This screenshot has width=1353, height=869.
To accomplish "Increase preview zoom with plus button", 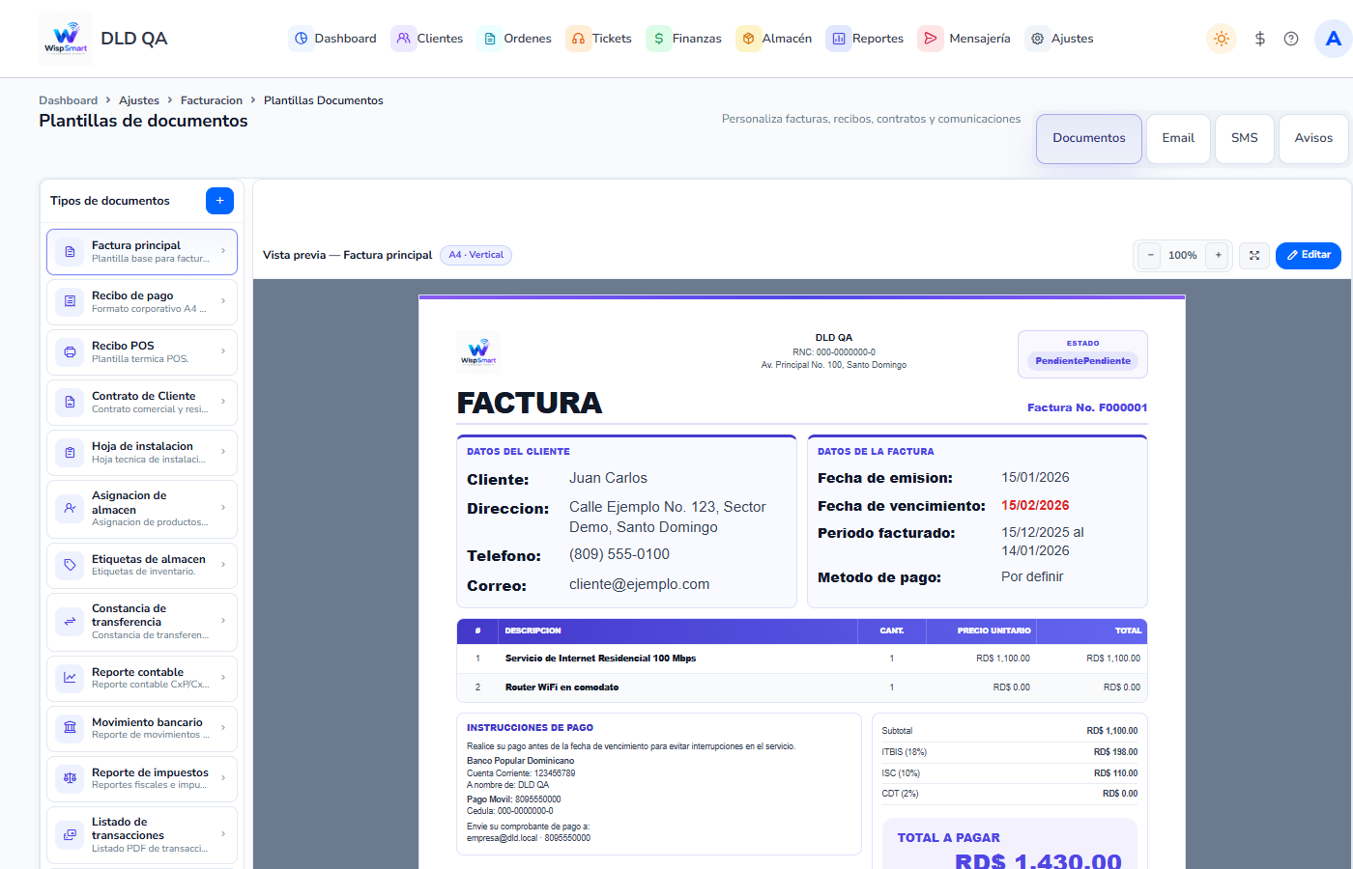I will pos(1219,255).
